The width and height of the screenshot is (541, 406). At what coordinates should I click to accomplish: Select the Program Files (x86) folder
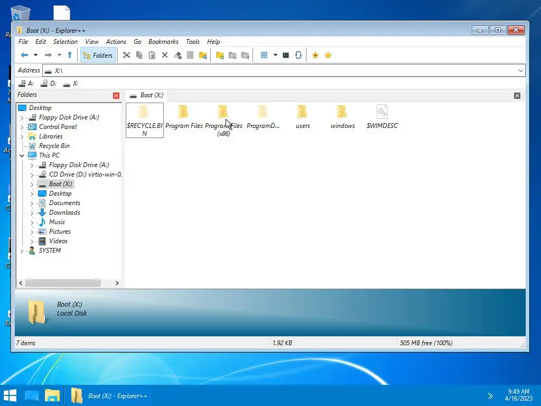point(223,120)
